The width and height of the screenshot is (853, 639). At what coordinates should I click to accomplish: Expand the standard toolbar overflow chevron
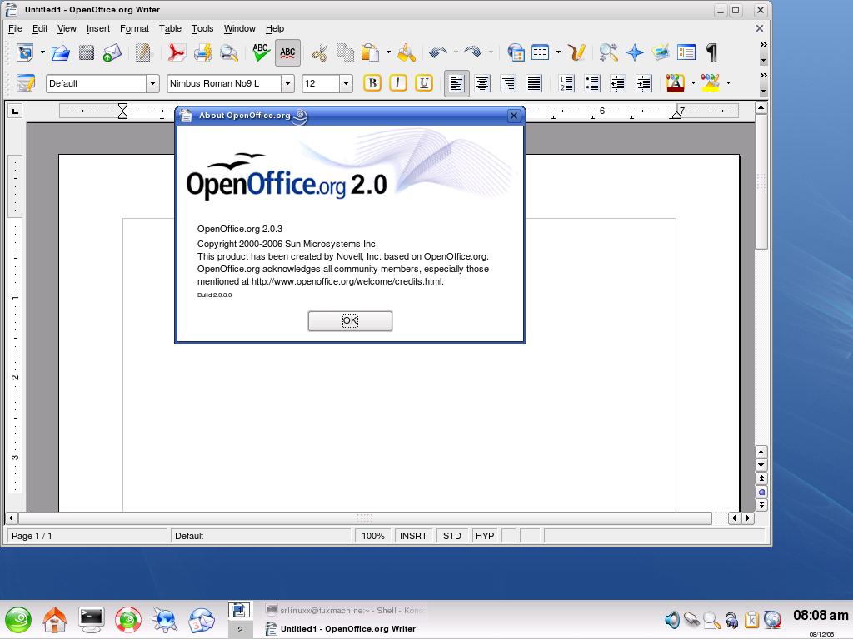click(x=763, y=45)
